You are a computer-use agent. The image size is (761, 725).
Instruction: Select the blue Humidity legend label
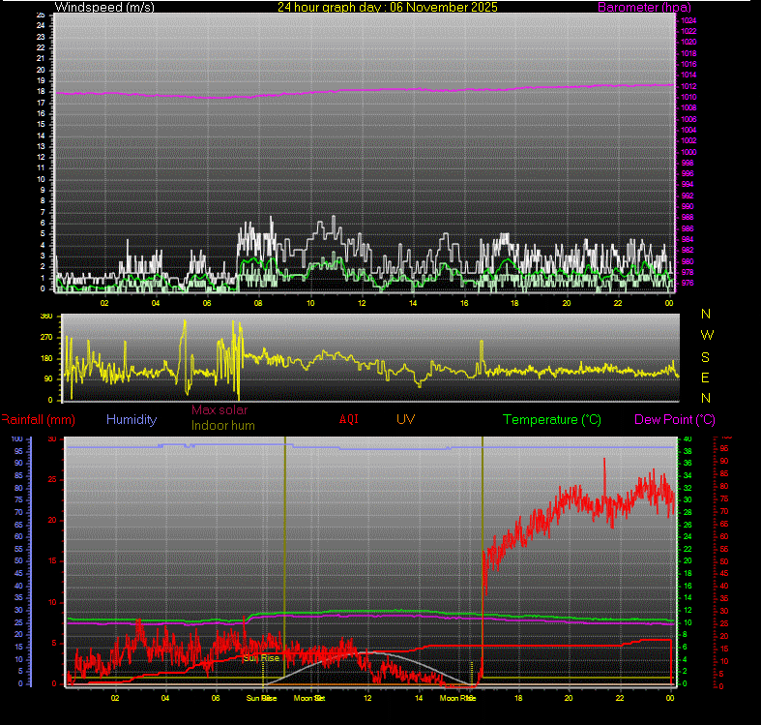(x=132, y=420)
